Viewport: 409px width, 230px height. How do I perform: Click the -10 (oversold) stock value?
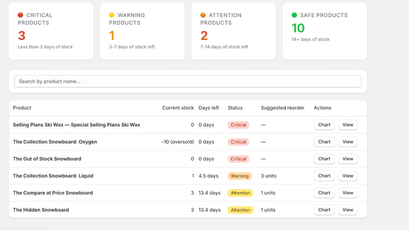(178, 142)
